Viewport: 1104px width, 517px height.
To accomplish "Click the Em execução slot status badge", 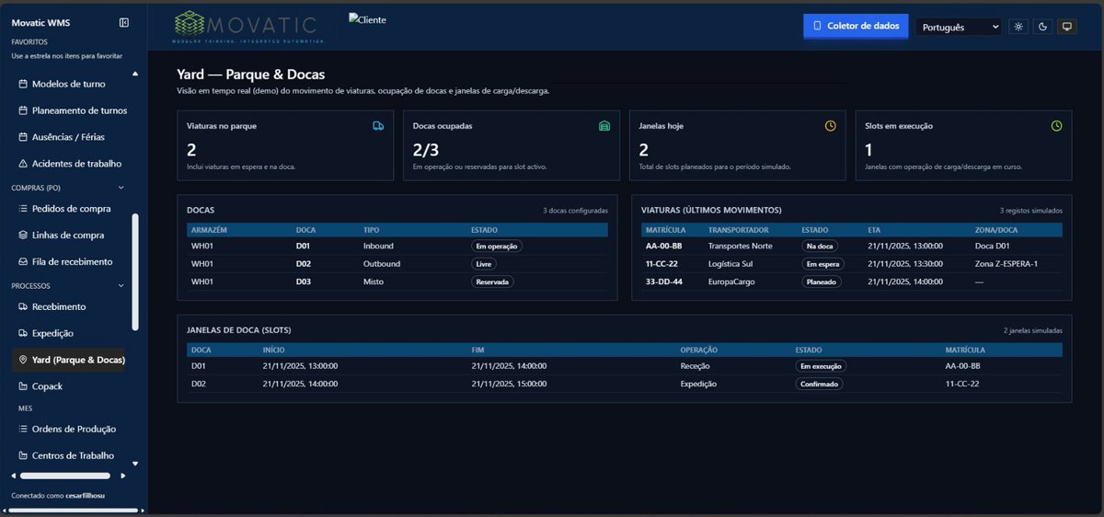I will click(x=822, y=366).
